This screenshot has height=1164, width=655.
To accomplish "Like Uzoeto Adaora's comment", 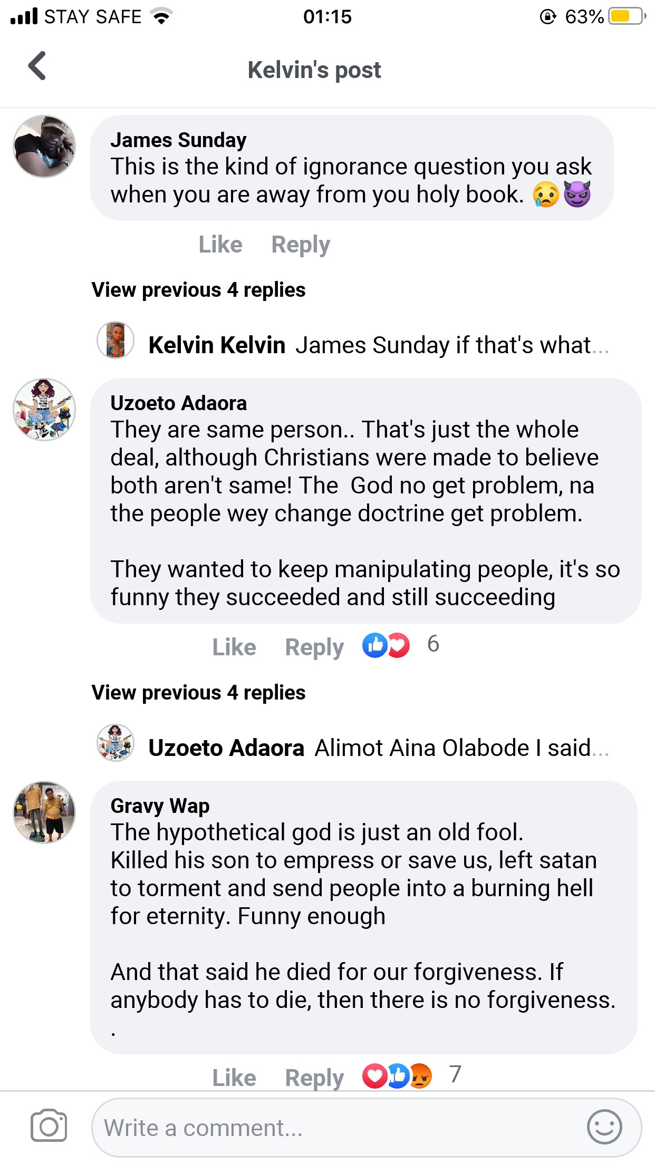I will (x=234, y=647).
